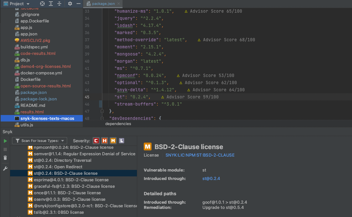The width and height of the screenshot is (352, 217).
Task: Run Snyk scan with green play button
Action: click(x=6, y=141)
